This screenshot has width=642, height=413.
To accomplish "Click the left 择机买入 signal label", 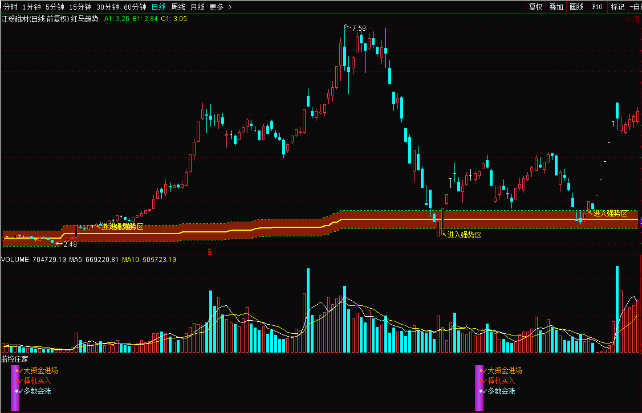I will point(37,381).
